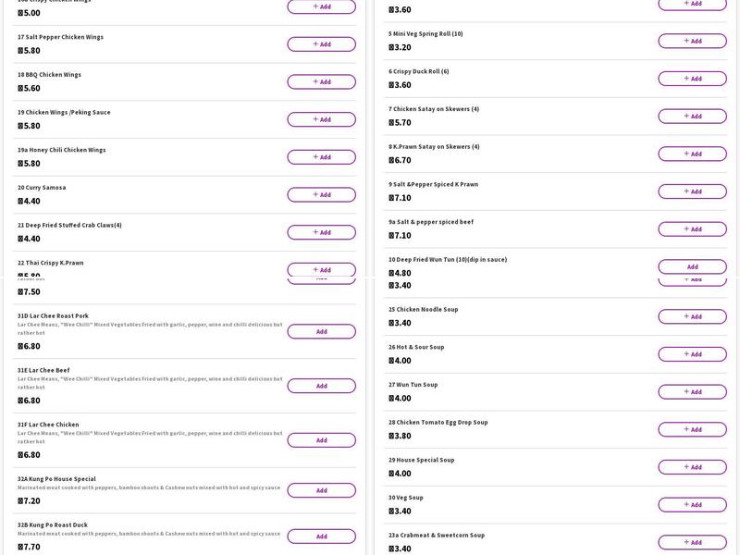Add Salt & pepper spiced beef

pos(692,229)
